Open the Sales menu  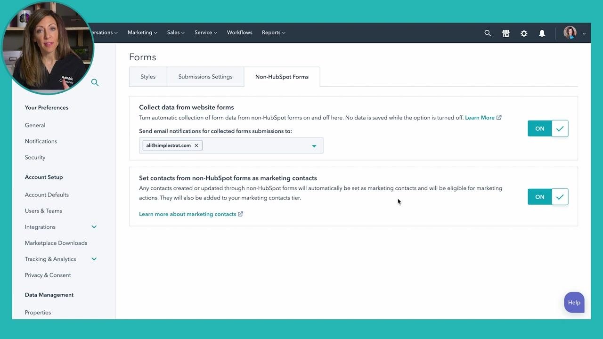(176, 32)
